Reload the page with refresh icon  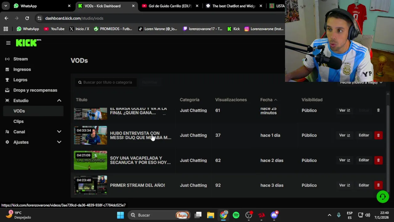27,18
